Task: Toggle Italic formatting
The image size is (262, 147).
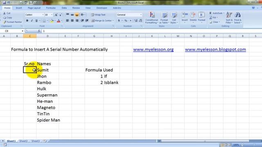Action: [32, 21]
